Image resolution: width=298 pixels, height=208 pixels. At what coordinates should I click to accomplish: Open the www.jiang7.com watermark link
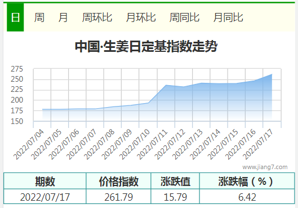point(265,167)
